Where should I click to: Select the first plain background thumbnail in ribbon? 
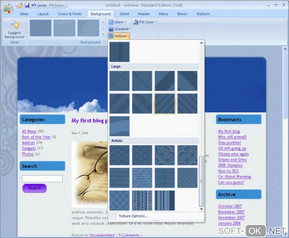point(40,28)
